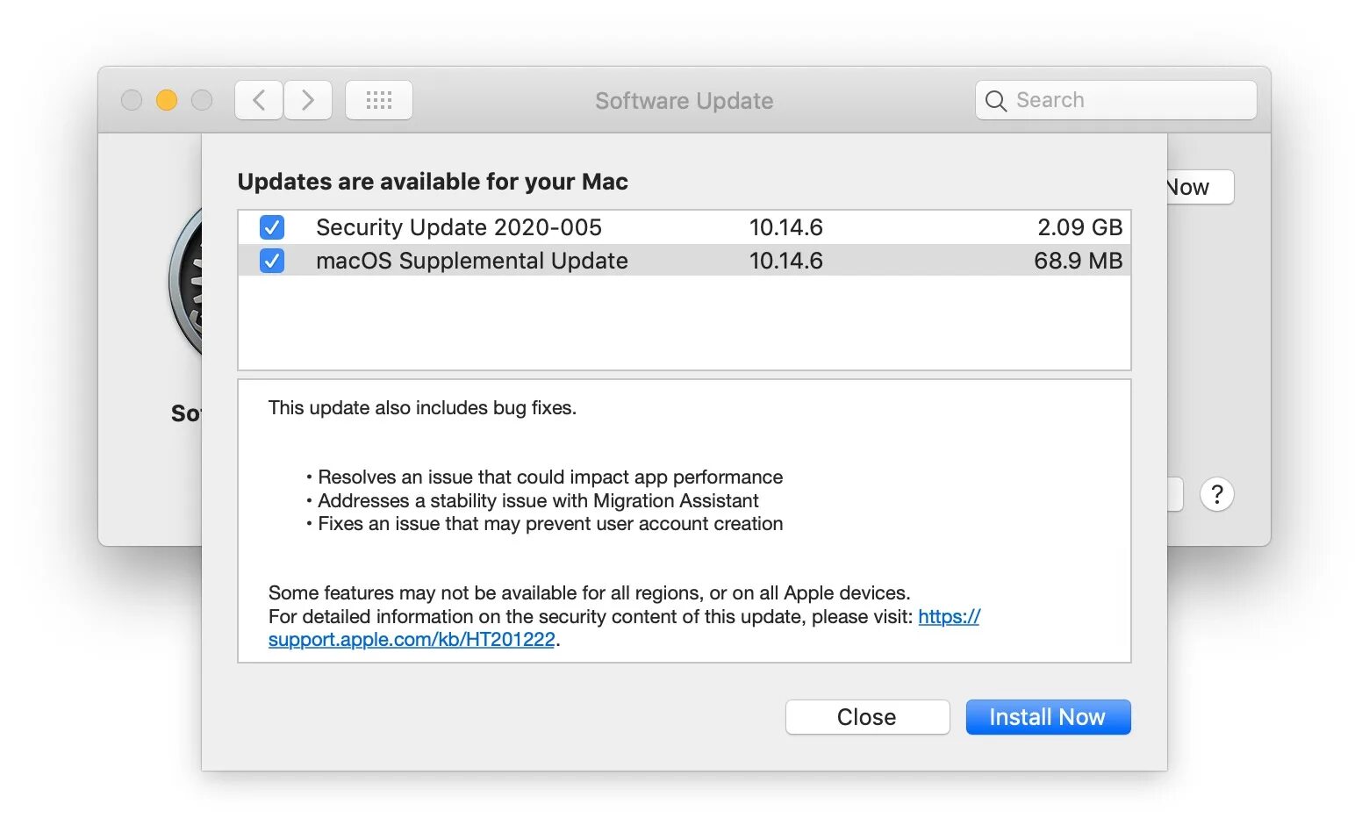Click the Software Update window title
1369x818 pixels.
point(684,101)
